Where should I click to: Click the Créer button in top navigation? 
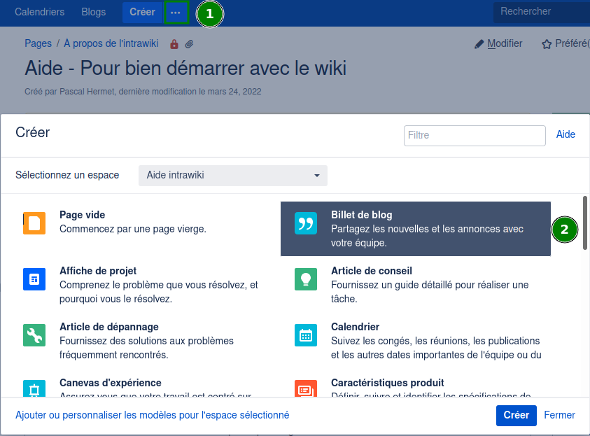click(x=142, y=13)
